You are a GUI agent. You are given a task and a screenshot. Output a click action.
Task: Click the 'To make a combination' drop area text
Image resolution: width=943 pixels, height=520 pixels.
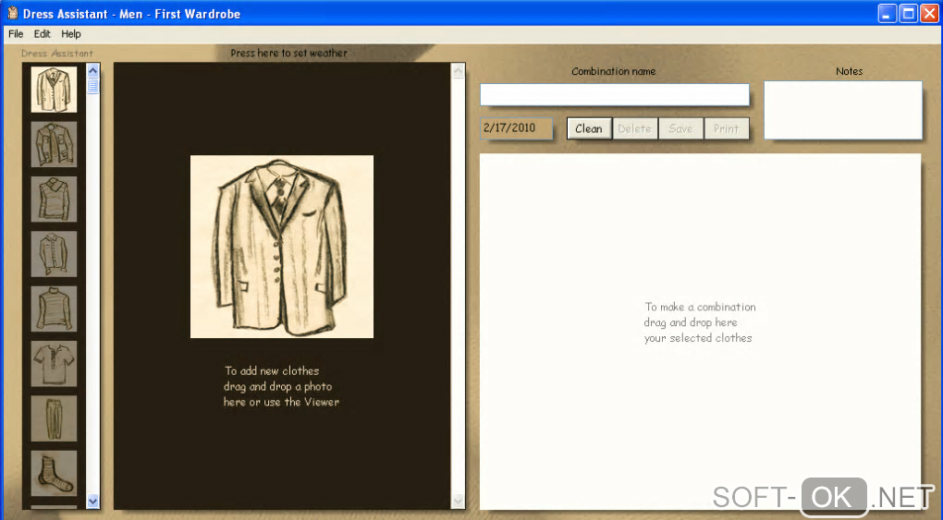click(700, 322)
